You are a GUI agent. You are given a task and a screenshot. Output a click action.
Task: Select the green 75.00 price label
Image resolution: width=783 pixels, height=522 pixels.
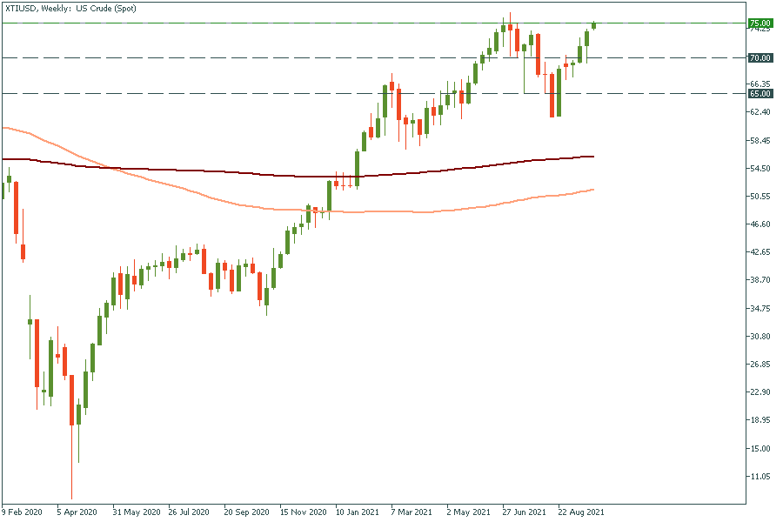(760, 23)
